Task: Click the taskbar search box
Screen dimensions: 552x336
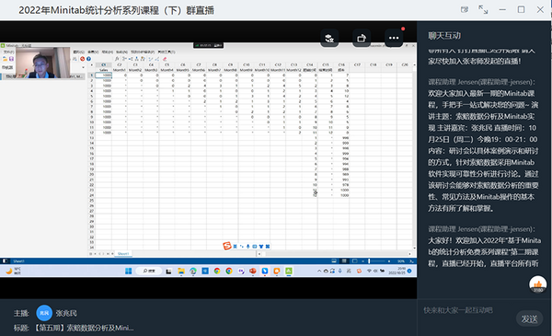Action: 150,271
